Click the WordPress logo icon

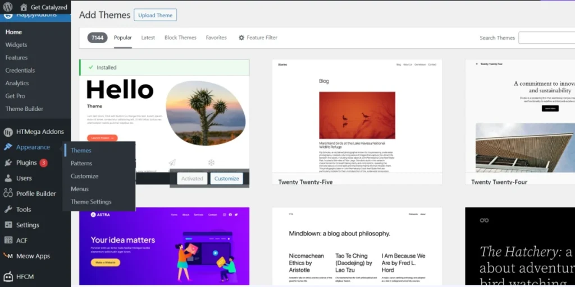(x=8, y=7)
